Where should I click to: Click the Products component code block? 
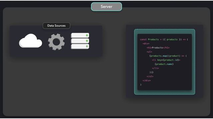(x=164, y=62)
